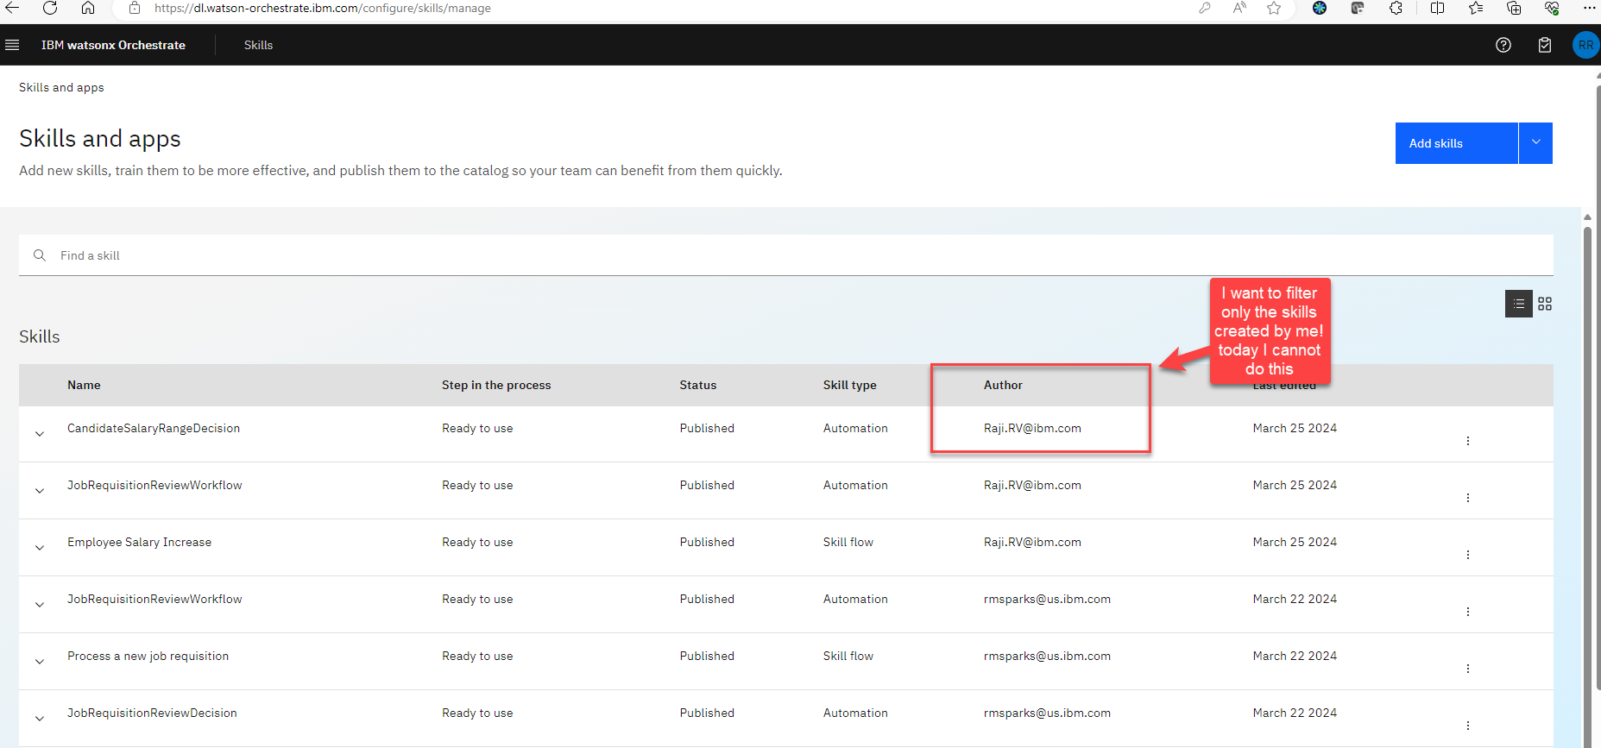The image size is (1601, 748).
Task: Sort by Step in the process column
Action: pyautogui.click(x=496, y=385)
